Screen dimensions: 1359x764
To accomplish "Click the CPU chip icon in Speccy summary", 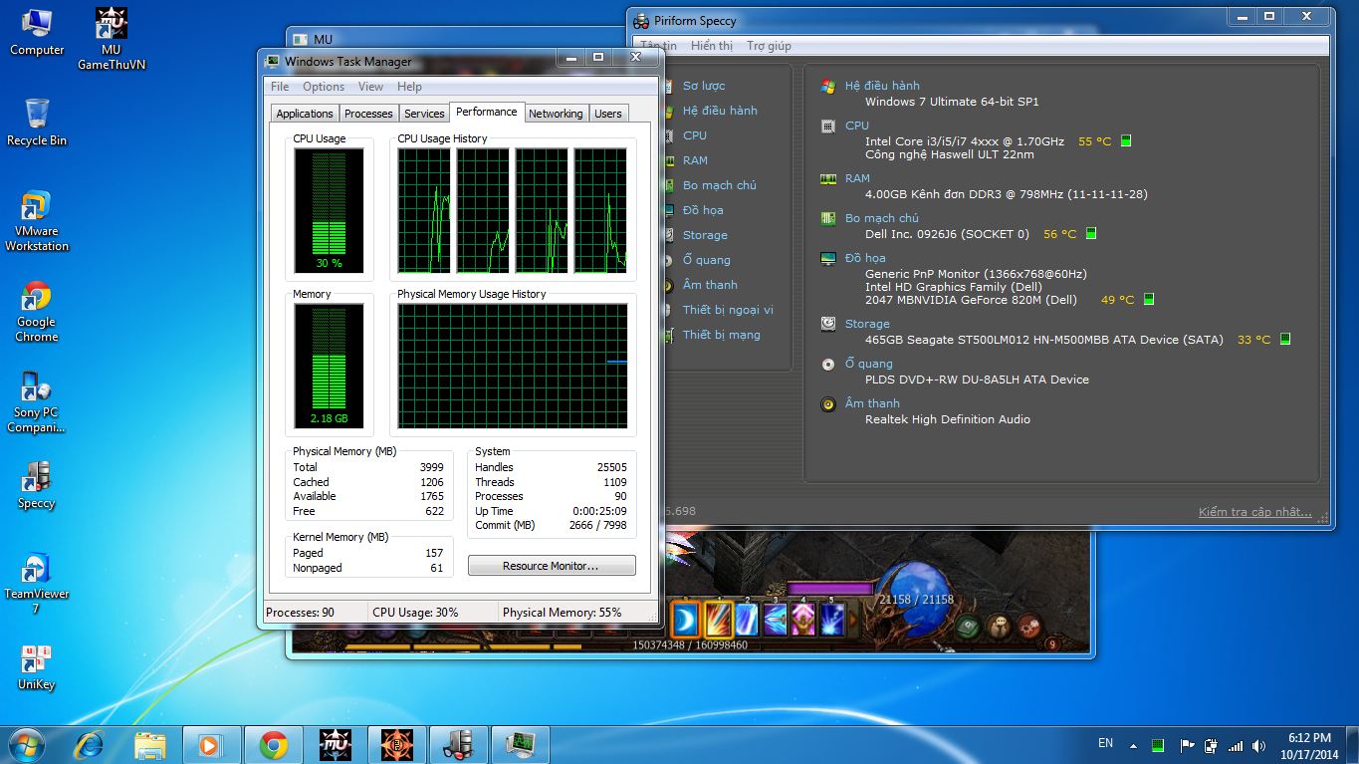I will pyautogui.click(x=827, y=127).
